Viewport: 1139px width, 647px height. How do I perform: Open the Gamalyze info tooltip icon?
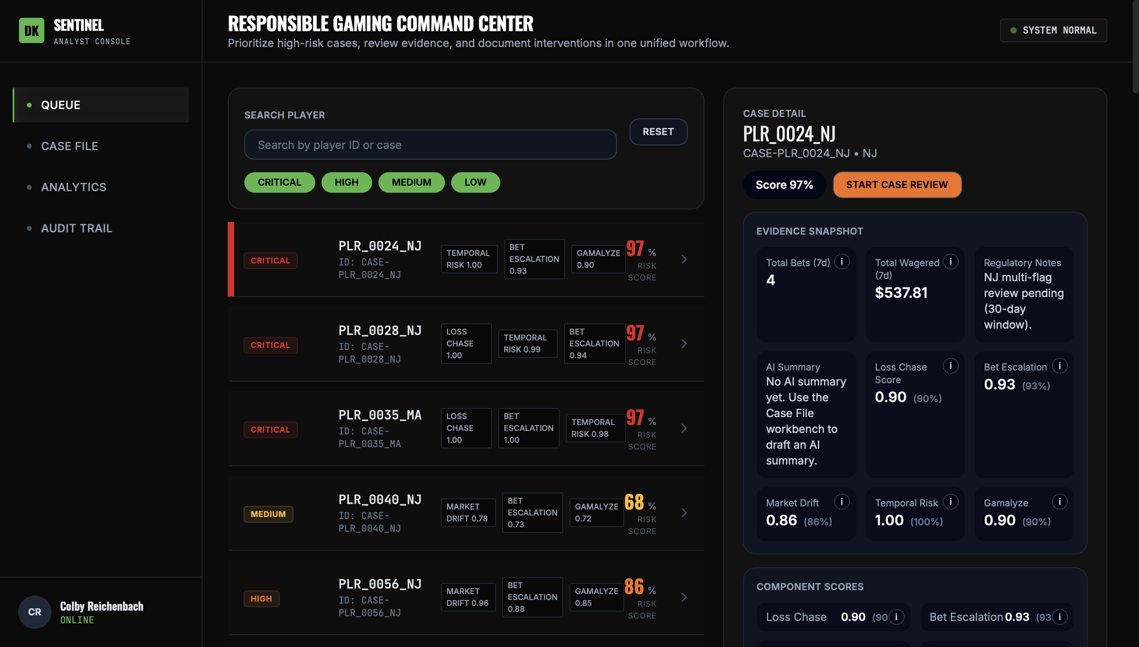coord(1060,502)
